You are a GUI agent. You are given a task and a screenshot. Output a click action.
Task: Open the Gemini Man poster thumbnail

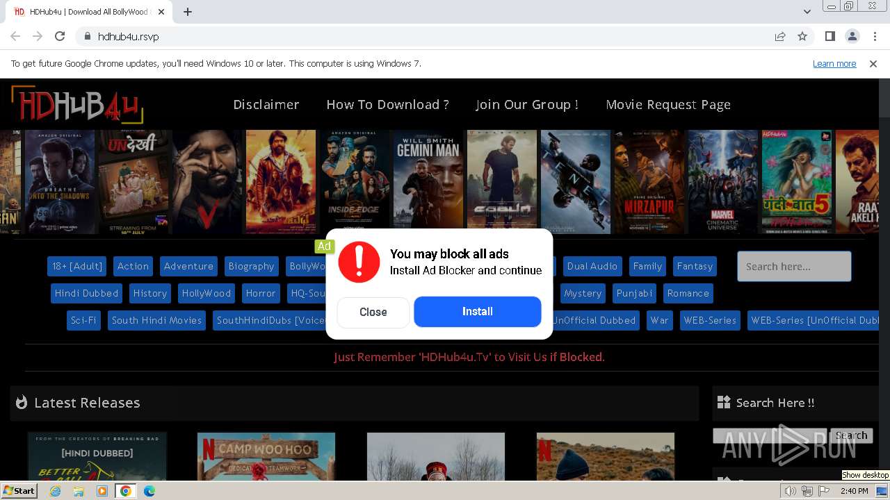(428, 182)
